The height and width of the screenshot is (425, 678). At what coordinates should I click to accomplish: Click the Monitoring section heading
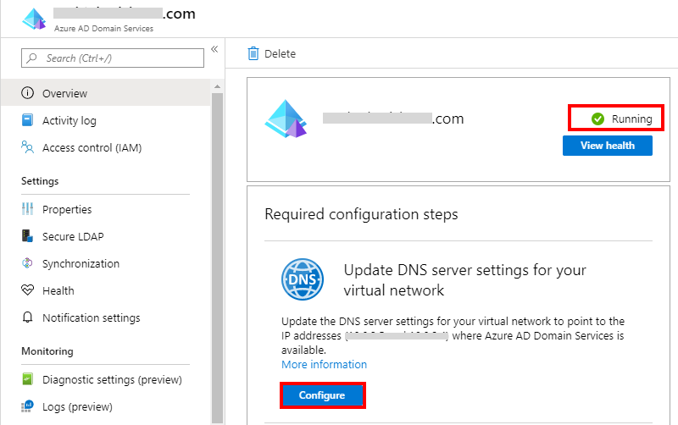(x=47, y=351)
